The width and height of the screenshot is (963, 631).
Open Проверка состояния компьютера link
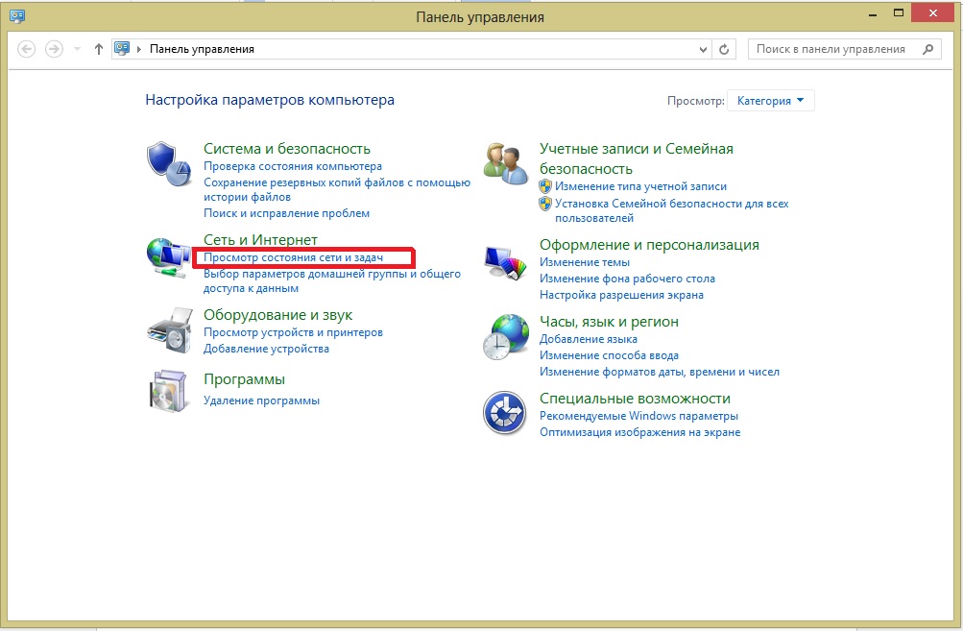[292, 166]
